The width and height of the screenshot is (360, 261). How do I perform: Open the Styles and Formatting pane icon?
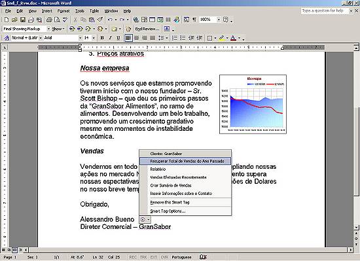click(7, 38)
